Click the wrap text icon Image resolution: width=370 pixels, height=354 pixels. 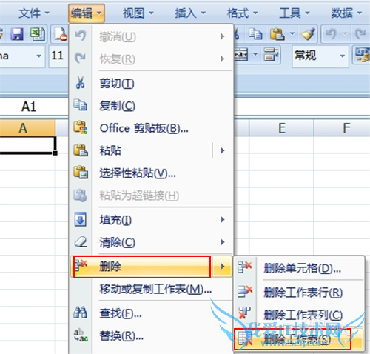pos(272,55)
